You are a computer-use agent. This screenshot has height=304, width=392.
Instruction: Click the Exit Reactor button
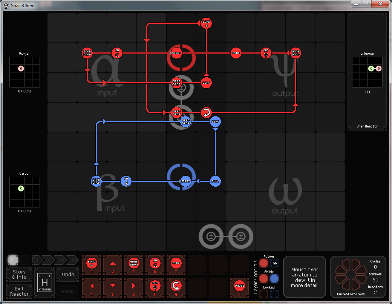pos(19,291)
